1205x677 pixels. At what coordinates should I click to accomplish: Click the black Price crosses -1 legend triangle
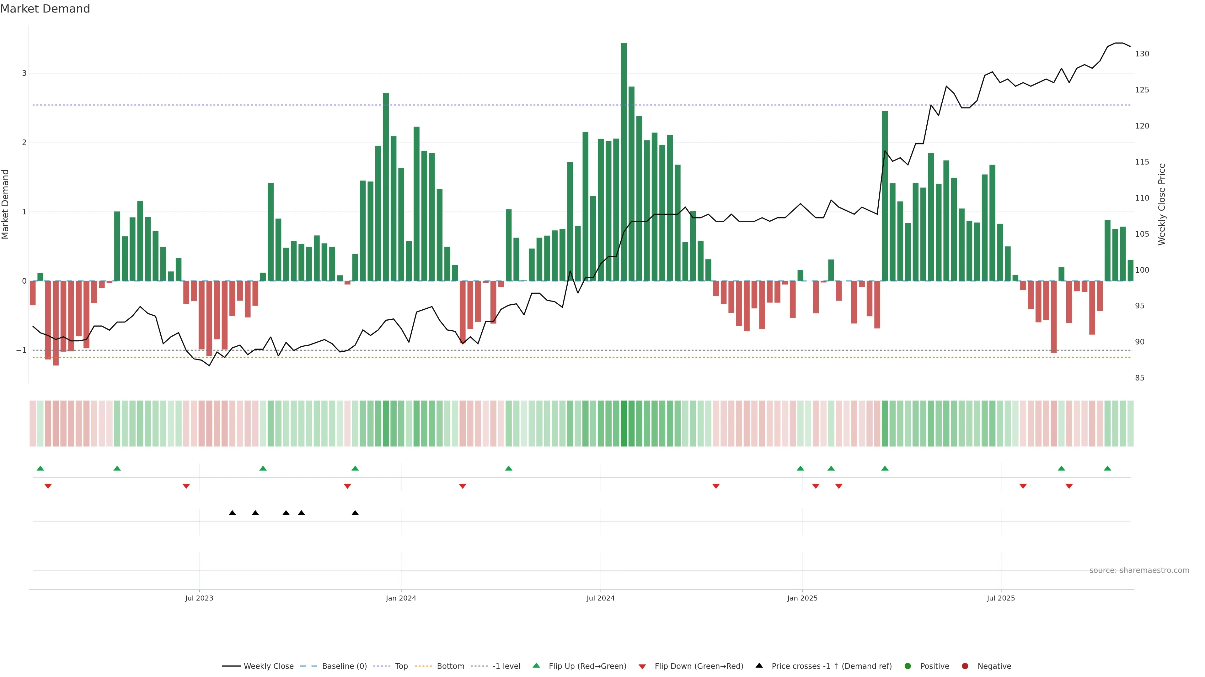click(759, 665)
